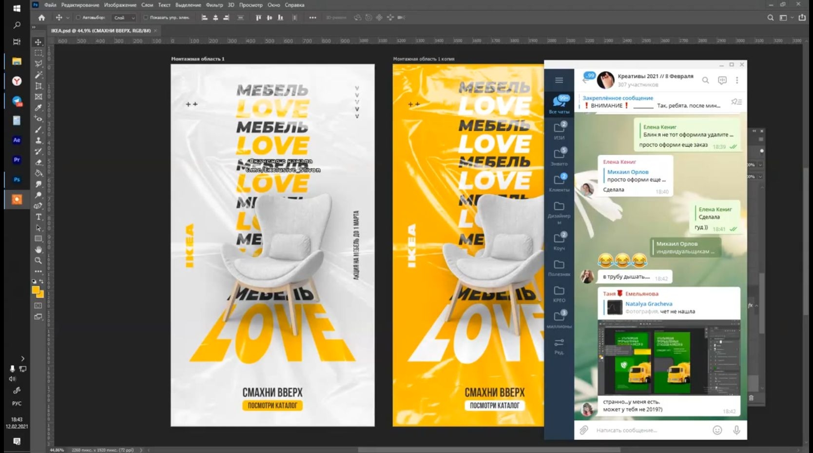Open Telegram chat options three-dot menu
The image size is (813, 453).
point(737,80)
